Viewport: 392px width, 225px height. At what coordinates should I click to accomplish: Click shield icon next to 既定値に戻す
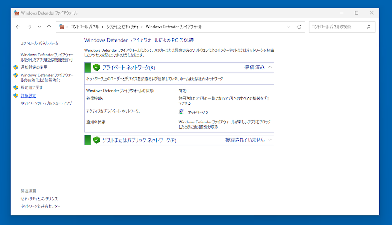16,87
